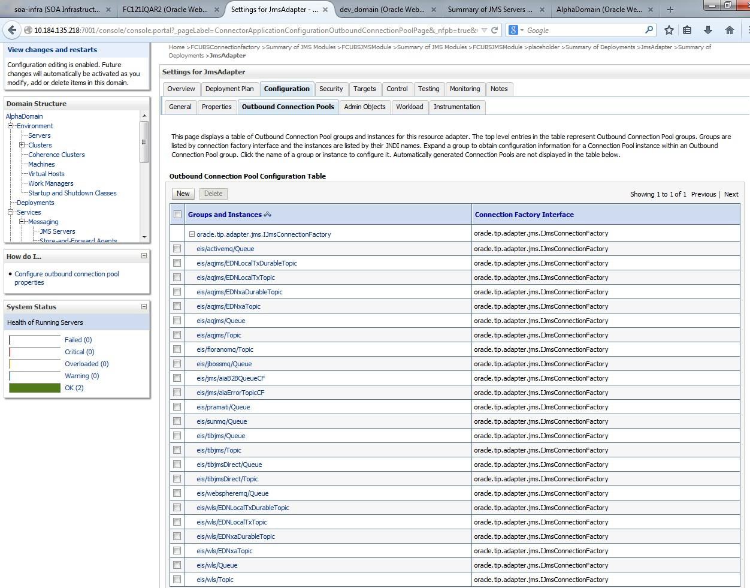Collapse the System Status panel

(144, 306)
